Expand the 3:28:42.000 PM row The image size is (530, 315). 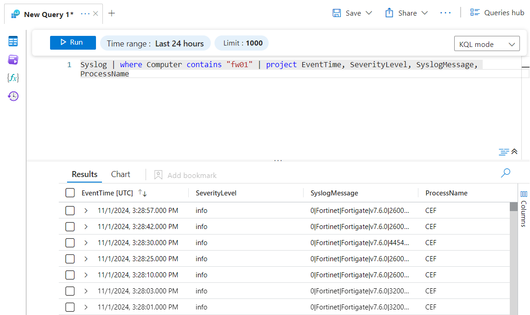click(x=86, y=226)
